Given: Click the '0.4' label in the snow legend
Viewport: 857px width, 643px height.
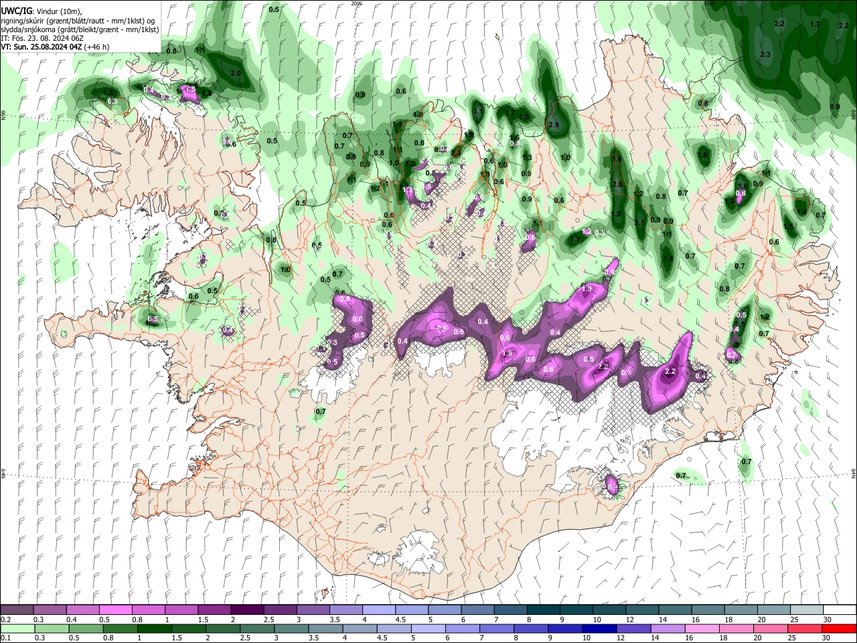Looking at the screenshot, I should [72, 620].
